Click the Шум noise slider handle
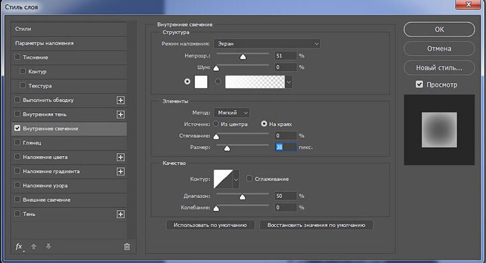486x263 pixels. click(x=217, y=68)
